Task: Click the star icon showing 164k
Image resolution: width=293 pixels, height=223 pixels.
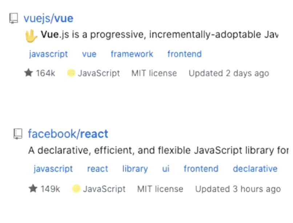Action: point(28,73)
